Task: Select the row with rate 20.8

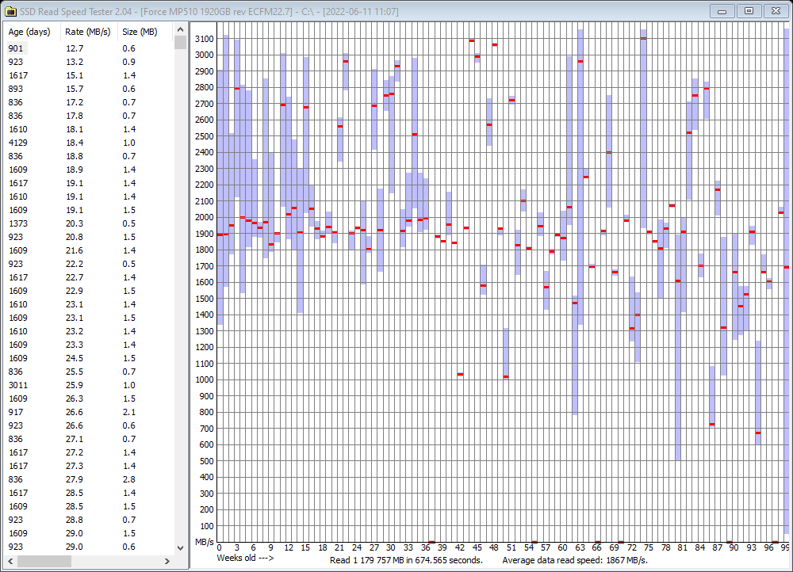Action: click(89, 237)
